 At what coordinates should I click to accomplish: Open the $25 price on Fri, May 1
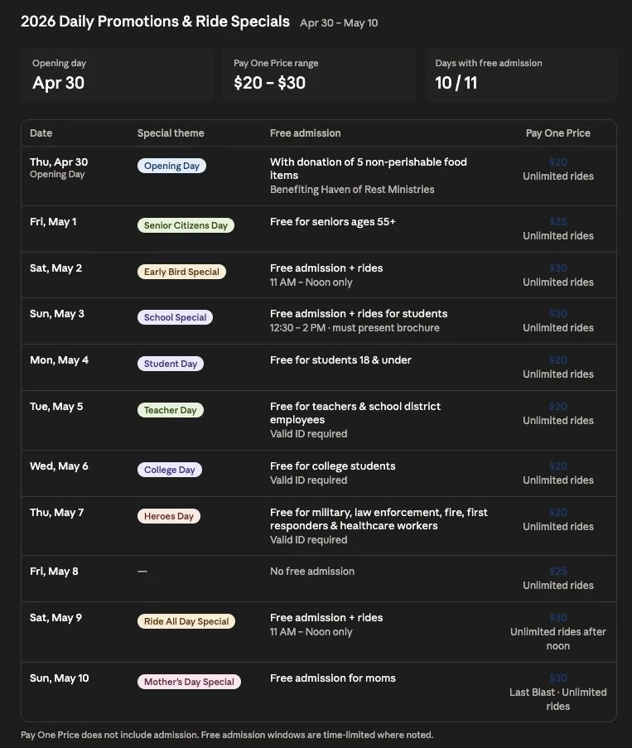[558, 222]
